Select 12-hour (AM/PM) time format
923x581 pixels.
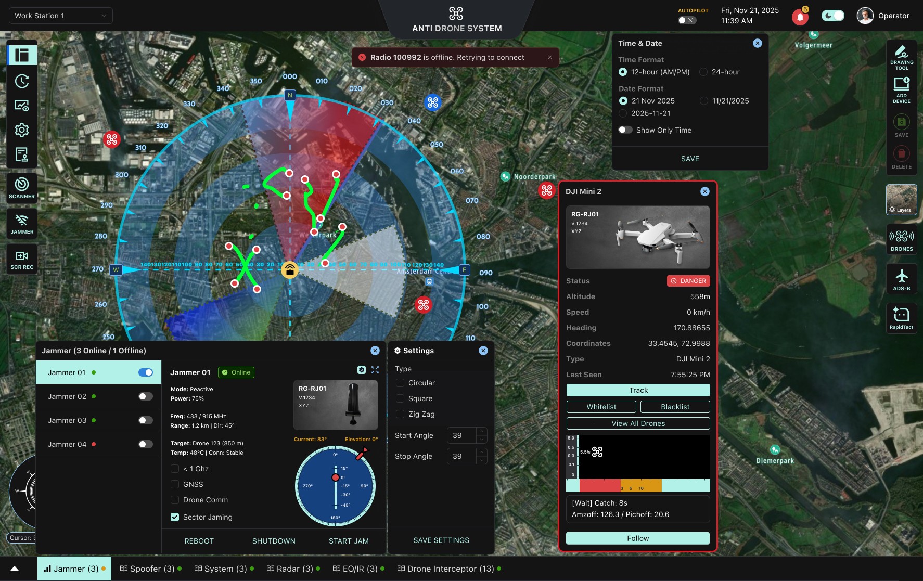tap(623, 72)
